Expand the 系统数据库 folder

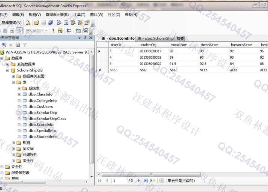point(8,65)
